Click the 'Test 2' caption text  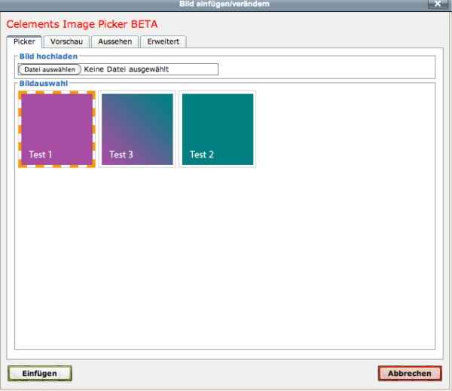202,154
